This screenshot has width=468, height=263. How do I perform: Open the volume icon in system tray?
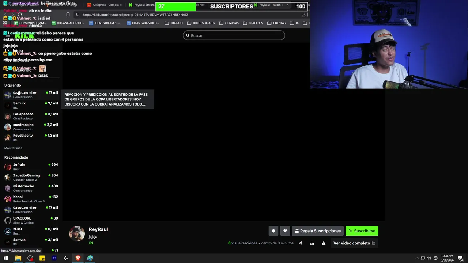point(429,258)
